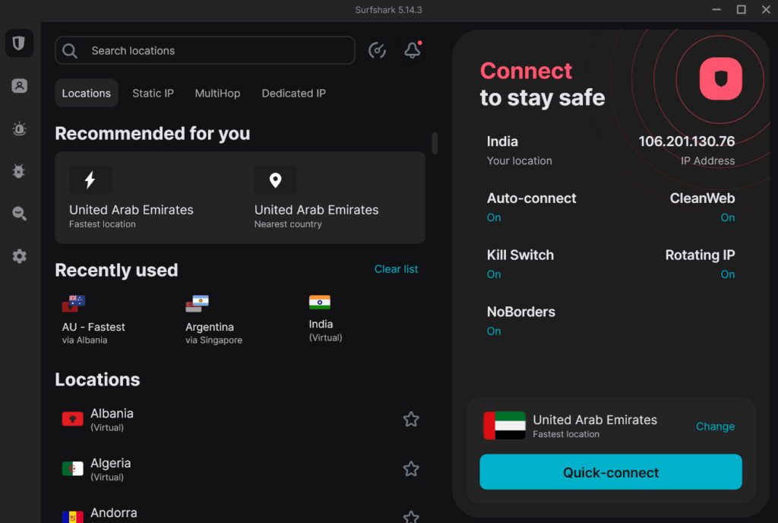Toggle Auto-connect On status
Image resolution: width=778 pixels, height=523 pixels.
pyautogui.click(x=494, y=218)
